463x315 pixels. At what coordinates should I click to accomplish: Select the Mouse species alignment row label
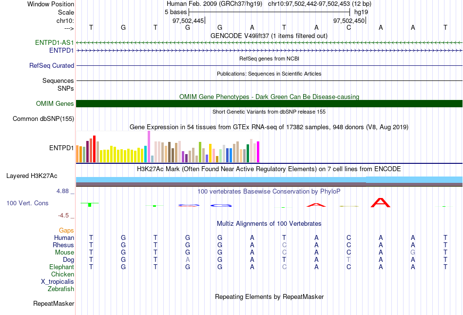click(64, 253)
